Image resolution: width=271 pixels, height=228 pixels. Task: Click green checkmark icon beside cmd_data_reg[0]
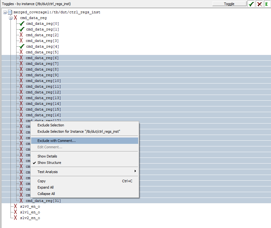tap(21, 23)
